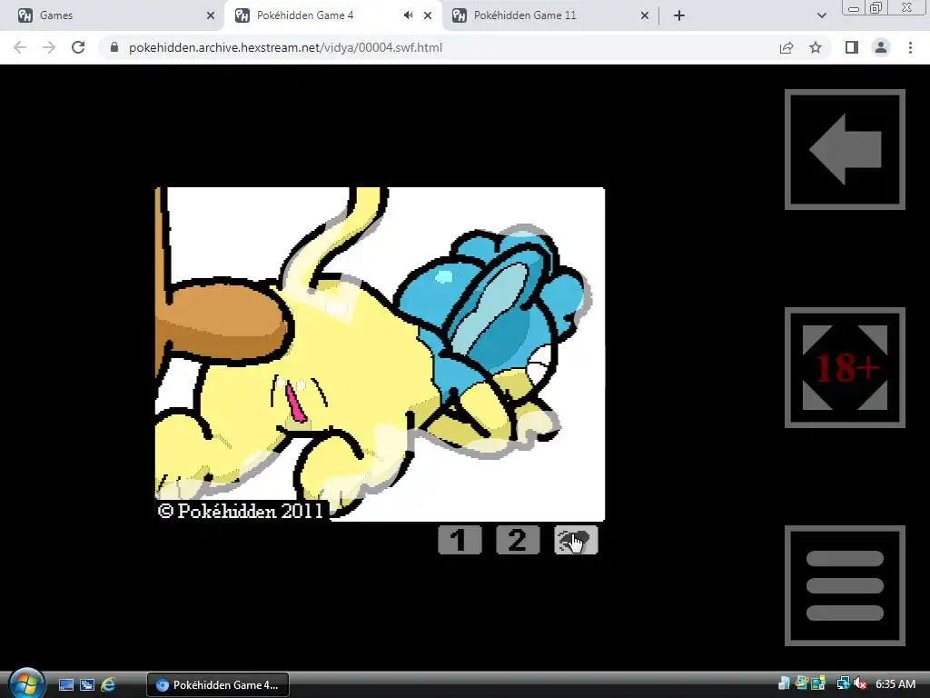Open the Chrome three-dot menu
Viewport: 930px width, 698px height.
[910, 47]
